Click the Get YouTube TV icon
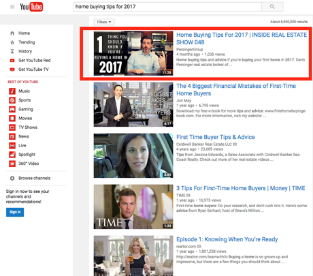313x276 pixels. pyautogui.click(x=12, y=70)
